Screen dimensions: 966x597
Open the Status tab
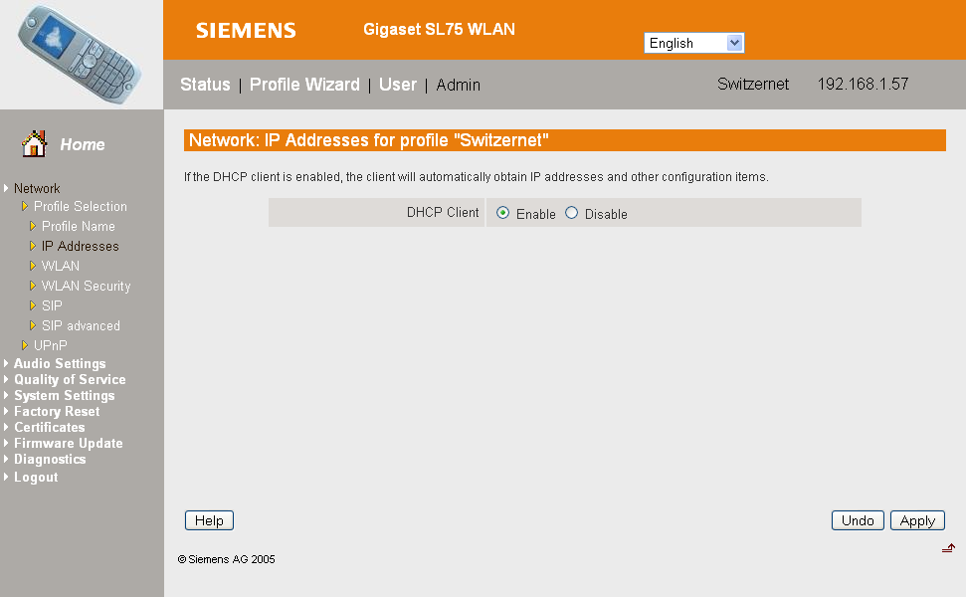[x=205, y=85]
